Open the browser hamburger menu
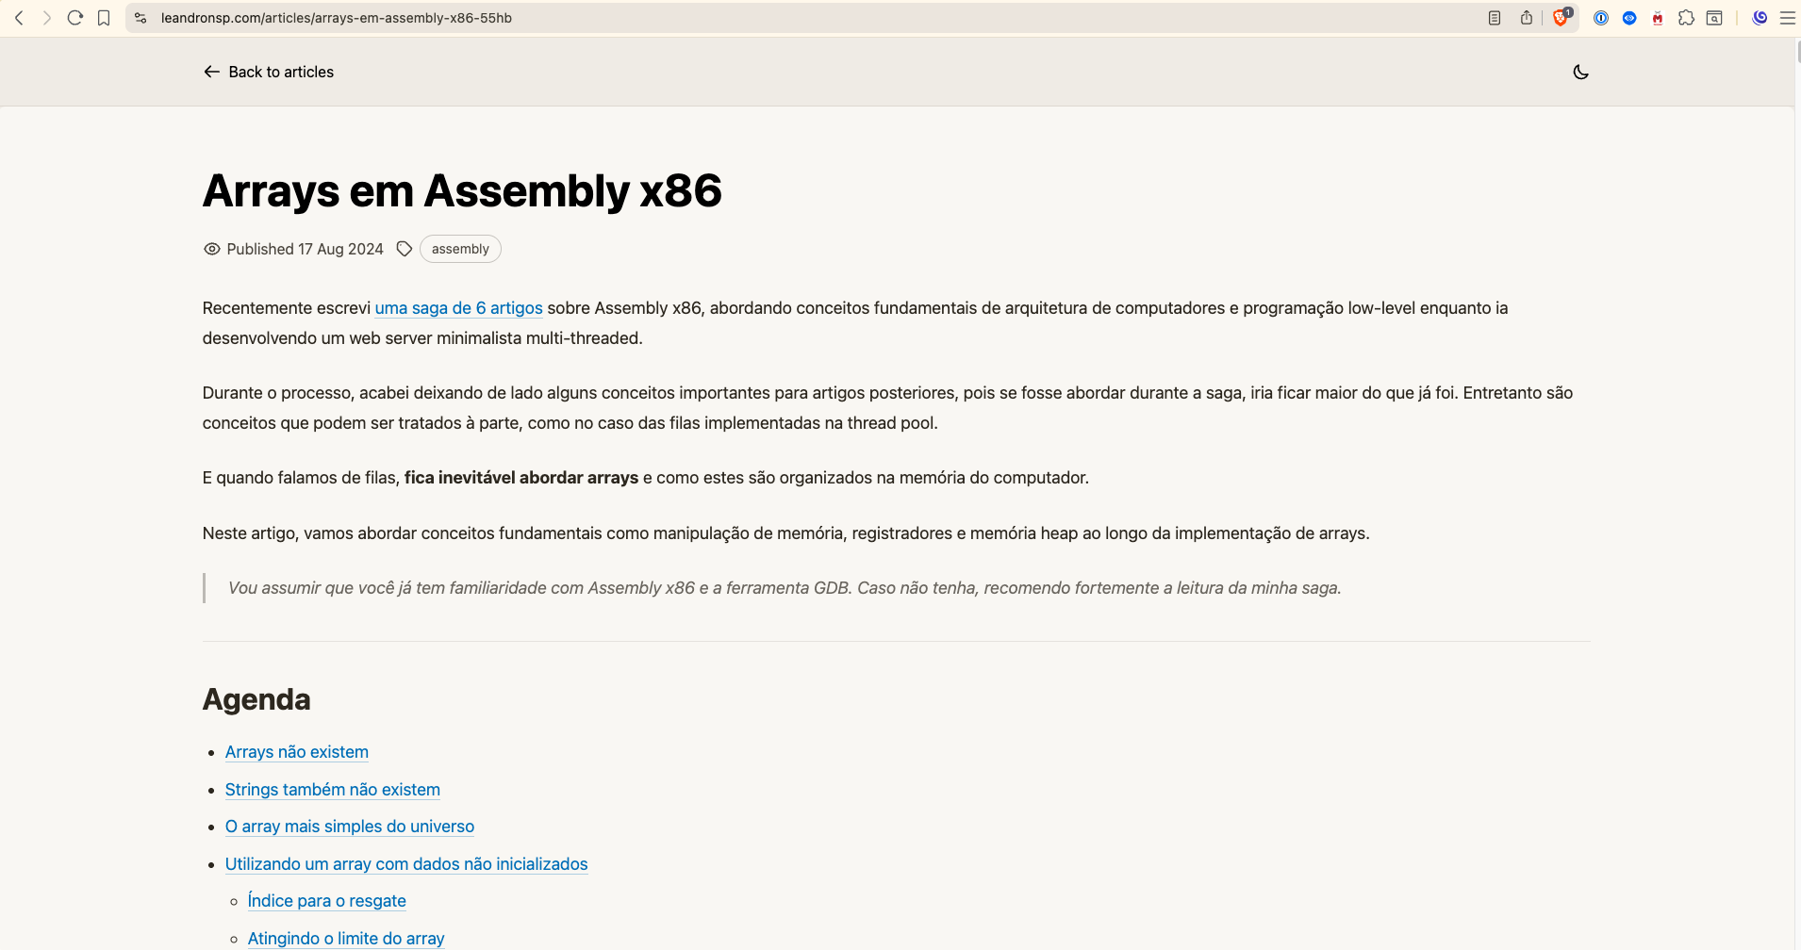1801x950 pixels. point(1787,18)
